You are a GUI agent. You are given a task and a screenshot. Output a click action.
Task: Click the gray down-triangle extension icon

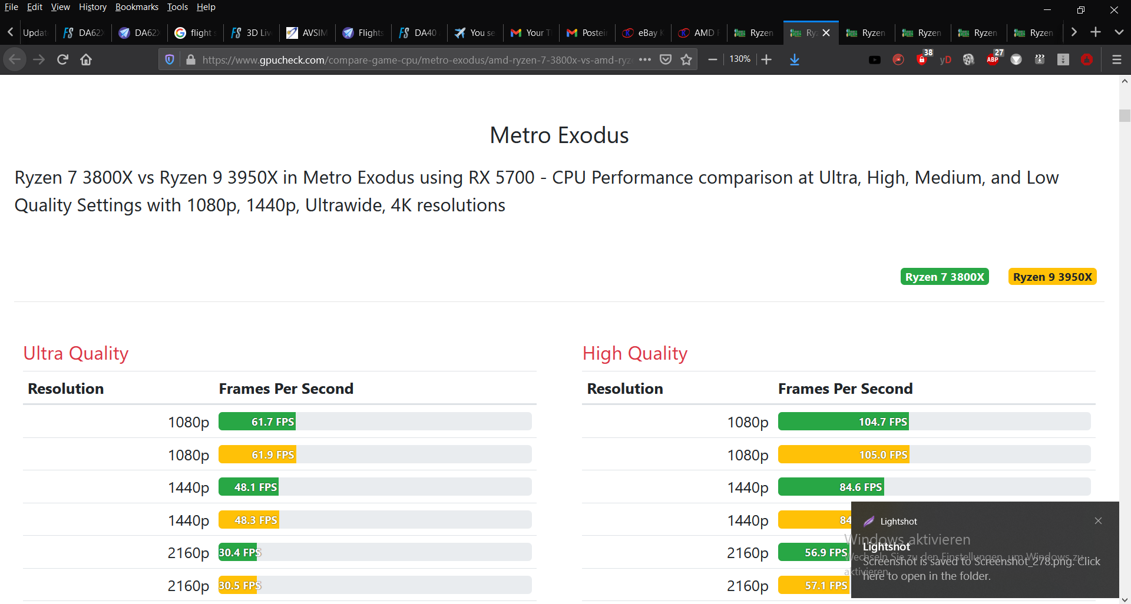point(1016,59)
